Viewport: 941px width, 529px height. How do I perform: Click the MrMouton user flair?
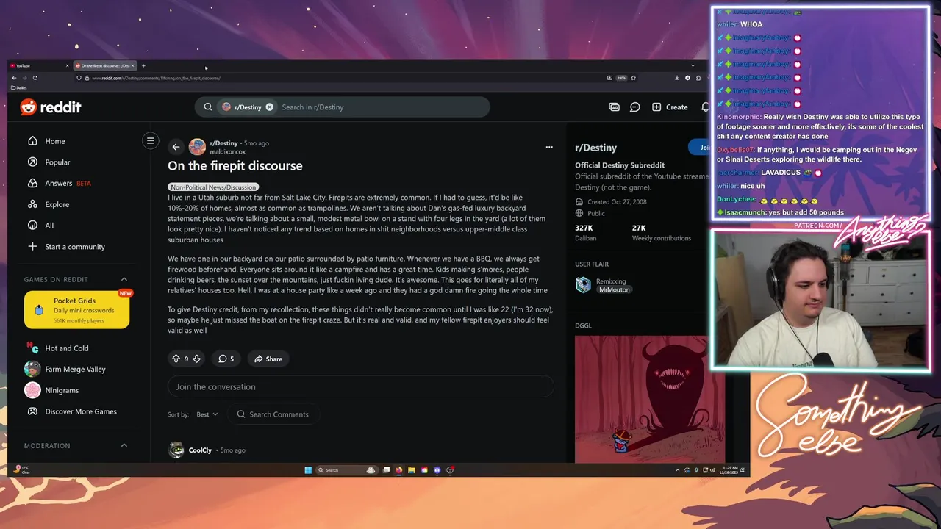tap(614, 290)
